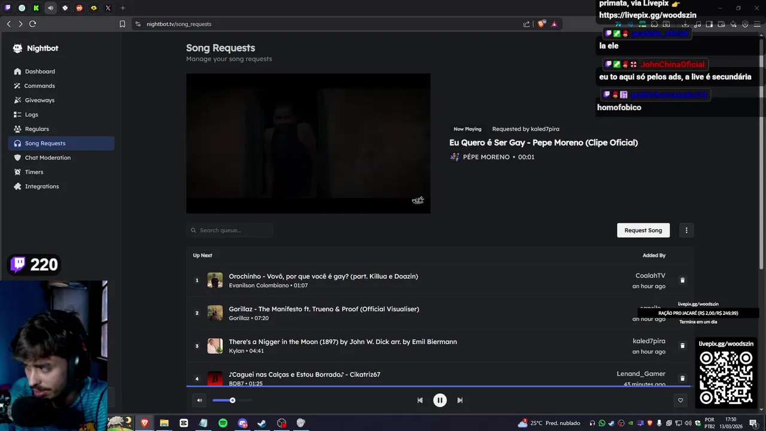Click the browser forward arrow
The width and height of the screenshot is (766, 431).
(x=20, y=24)
